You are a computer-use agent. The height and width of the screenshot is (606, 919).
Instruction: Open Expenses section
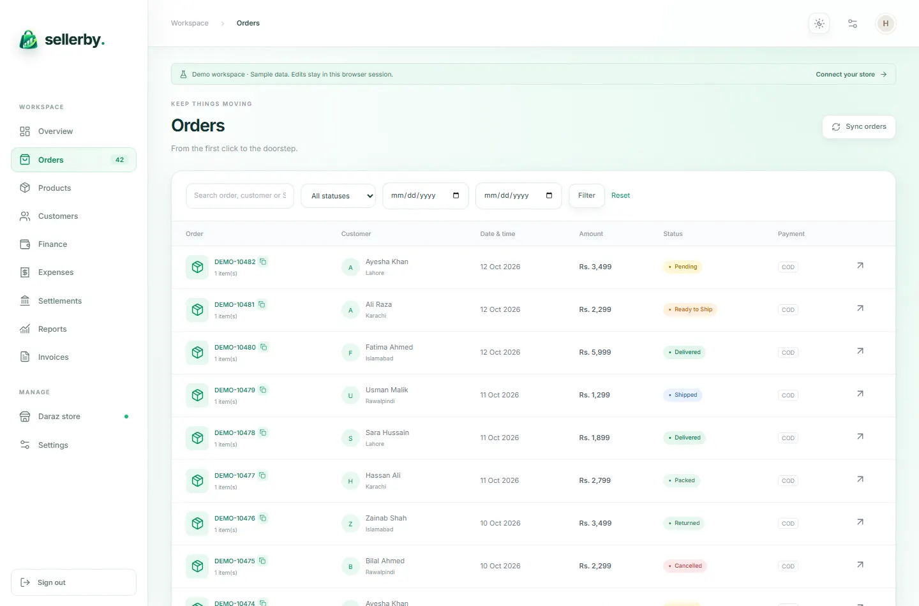point(73,272)
